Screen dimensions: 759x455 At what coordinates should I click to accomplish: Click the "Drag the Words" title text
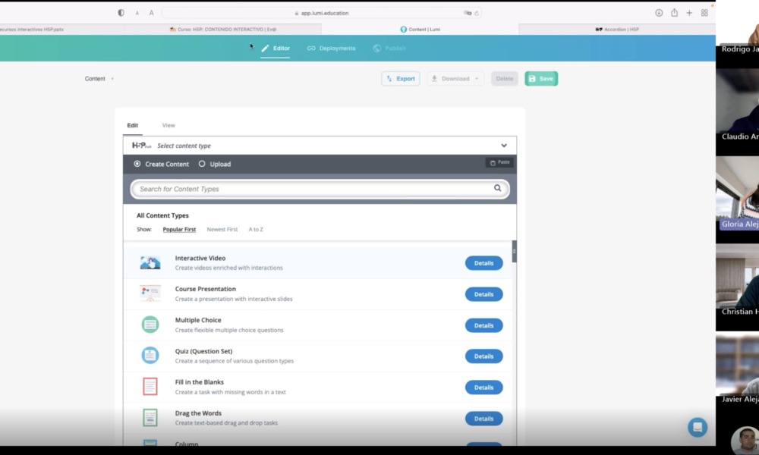click(198, 413)
